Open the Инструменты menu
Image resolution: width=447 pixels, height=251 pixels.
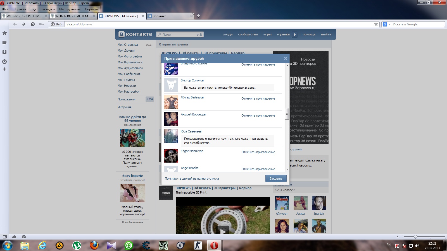coord(70,9)
